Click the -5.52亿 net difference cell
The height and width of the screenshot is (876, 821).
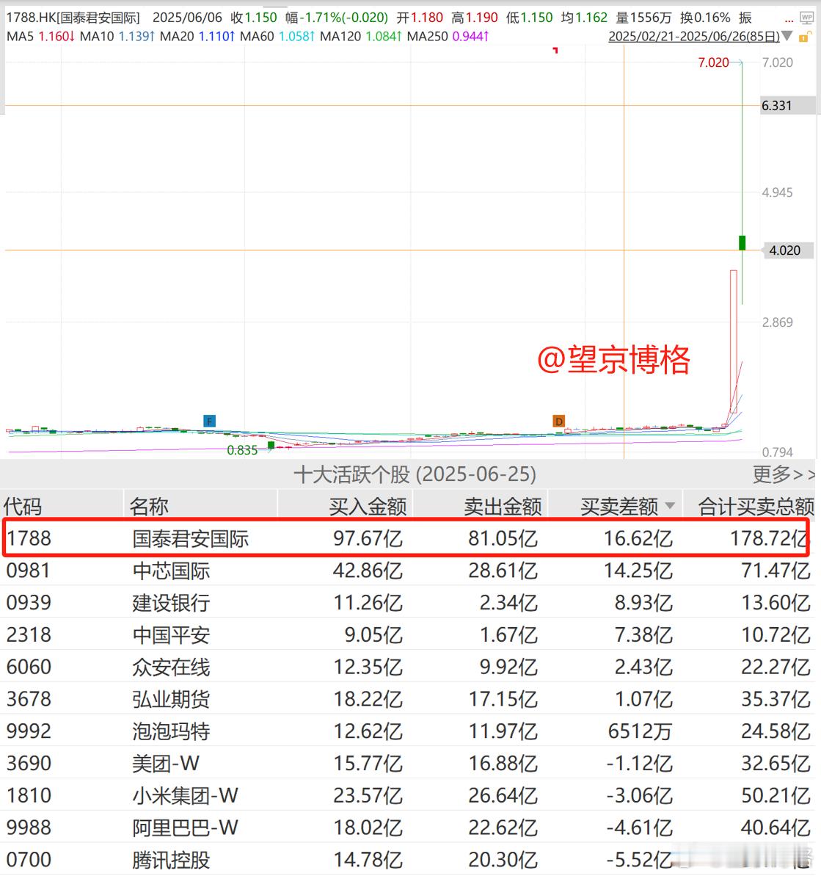(639, 860)
